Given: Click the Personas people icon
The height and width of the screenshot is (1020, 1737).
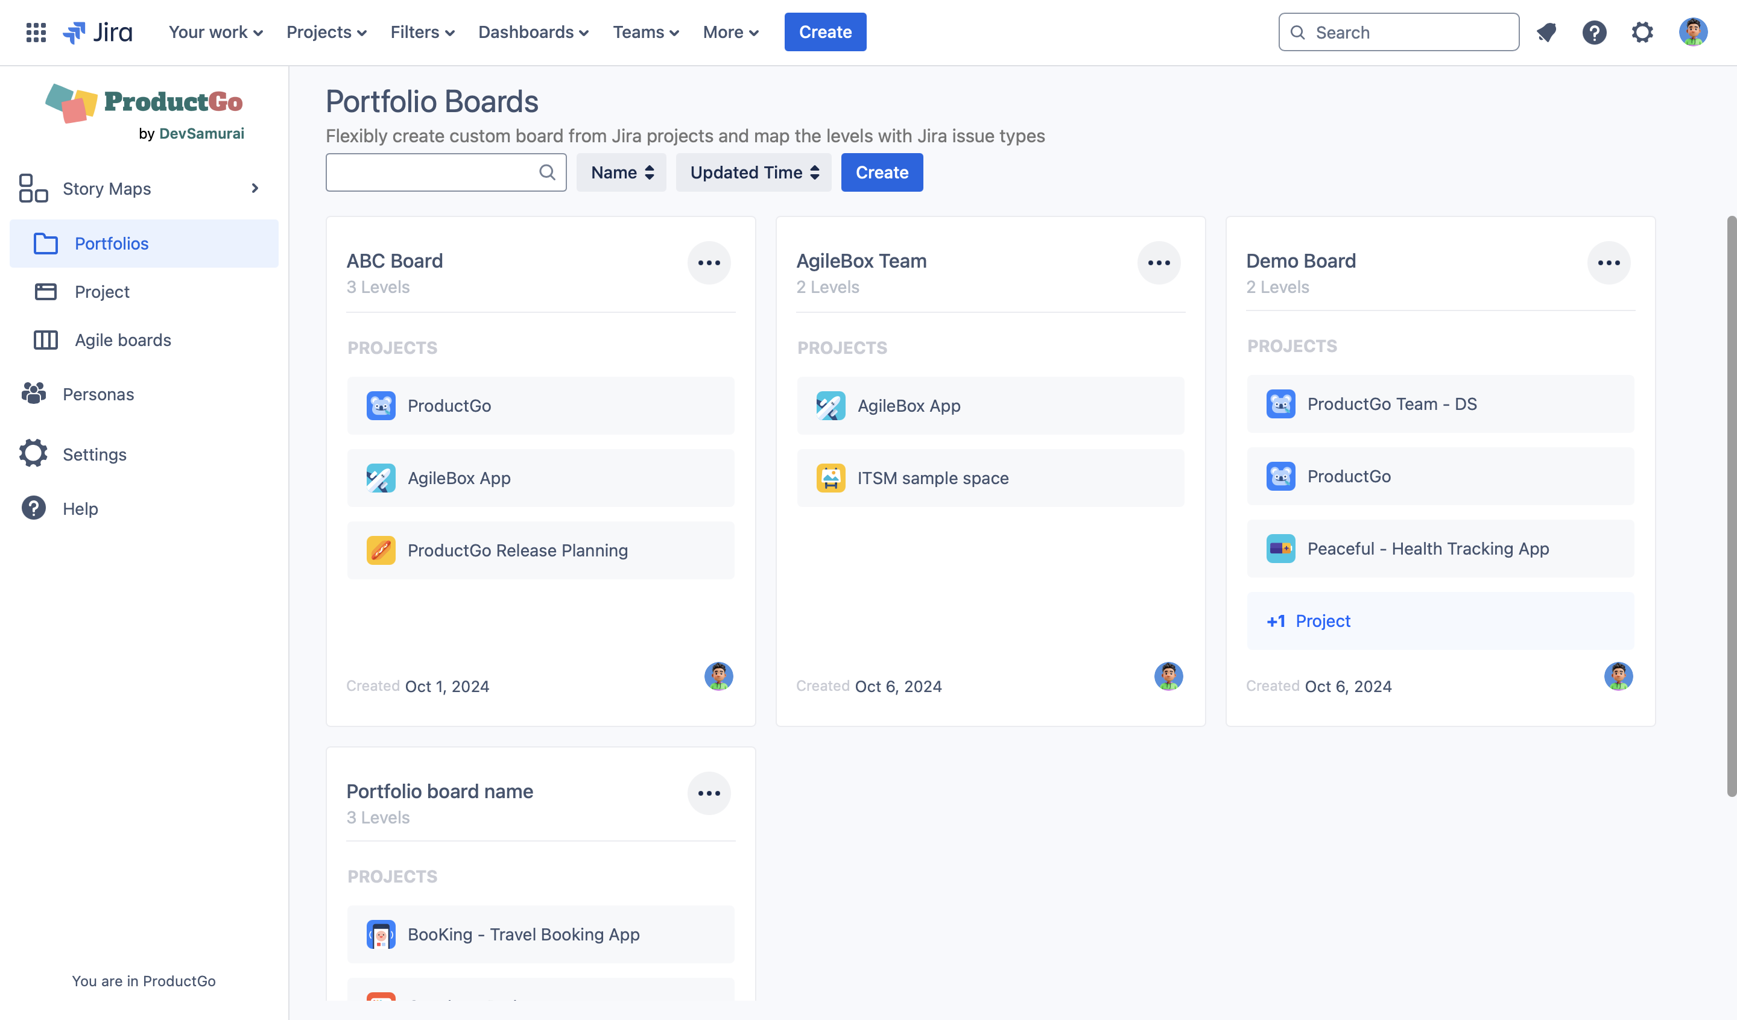Looking at the screenshot, I should (33, 394).
